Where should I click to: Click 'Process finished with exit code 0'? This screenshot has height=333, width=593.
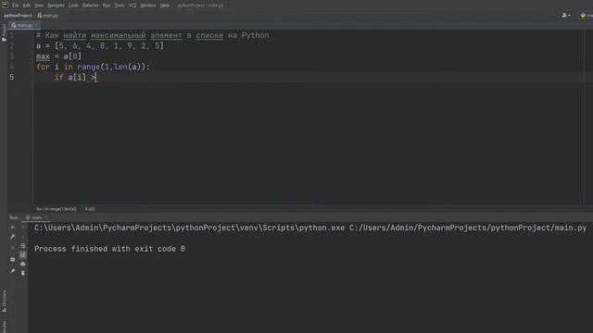pyautogui.click(x=109, y=249)
